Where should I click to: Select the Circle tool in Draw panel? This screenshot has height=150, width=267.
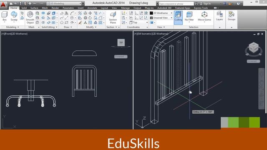point(72,17)
